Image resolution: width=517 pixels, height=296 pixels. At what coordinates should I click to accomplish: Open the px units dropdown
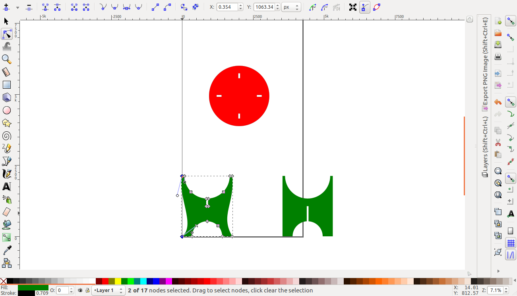[x=291, y=7]
